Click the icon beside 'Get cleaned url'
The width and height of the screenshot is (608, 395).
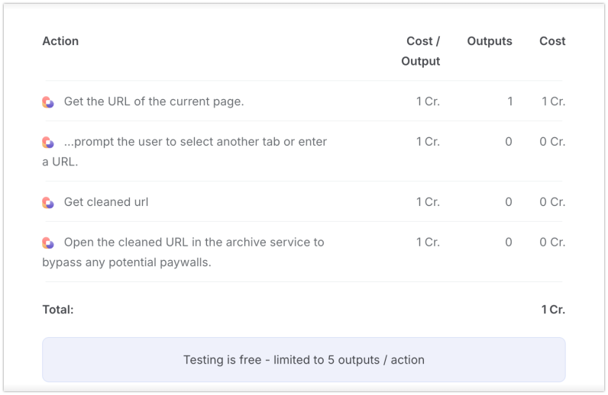(x=48, y=203)
